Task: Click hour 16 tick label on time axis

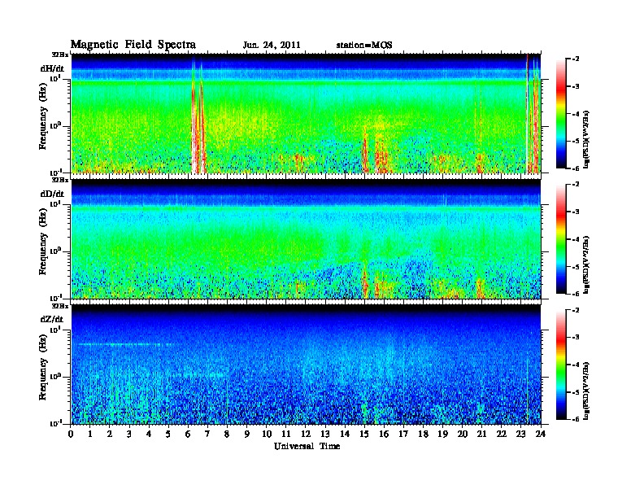Action: tap(384, 434)
